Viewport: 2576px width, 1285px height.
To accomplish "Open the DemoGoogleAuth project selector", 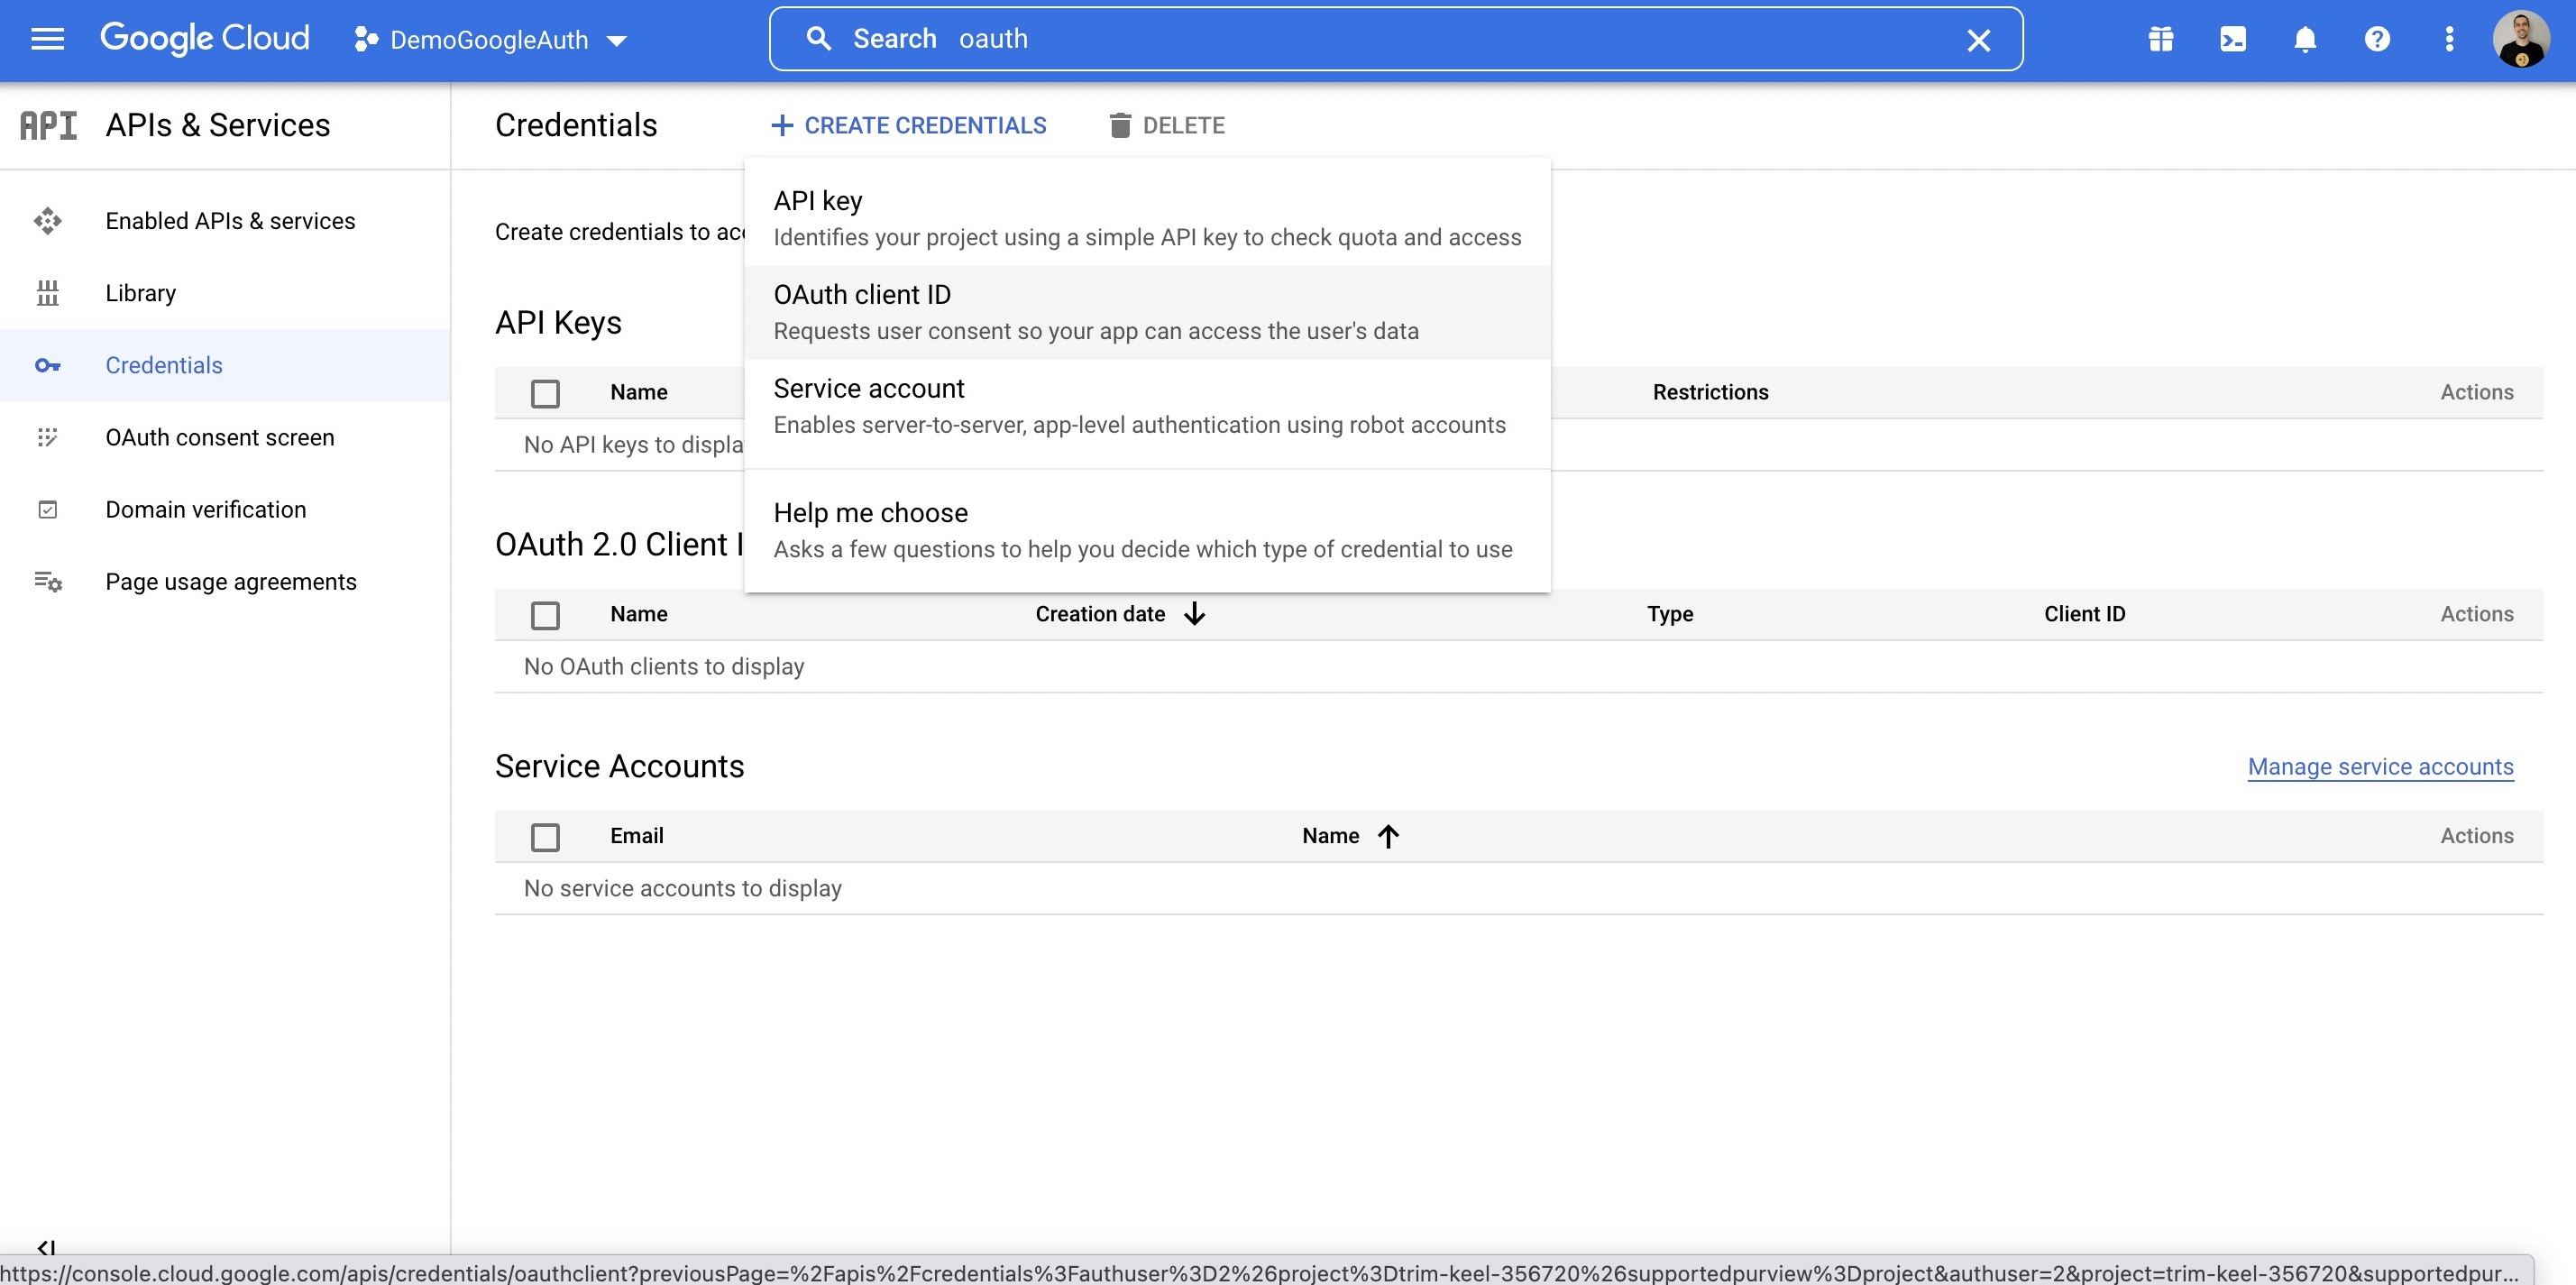I will (490, 39).
